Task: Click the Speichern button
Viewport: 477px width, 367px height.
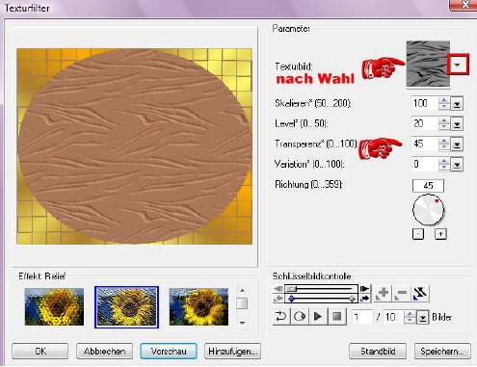Action: 442,351
